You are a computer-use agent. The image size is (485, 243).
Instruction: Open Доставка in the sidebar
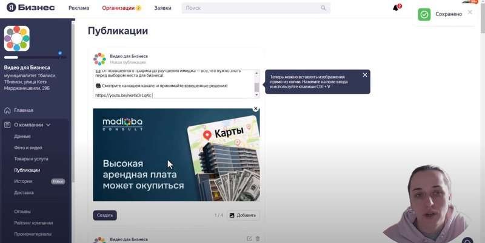click(x=24, y=193)
